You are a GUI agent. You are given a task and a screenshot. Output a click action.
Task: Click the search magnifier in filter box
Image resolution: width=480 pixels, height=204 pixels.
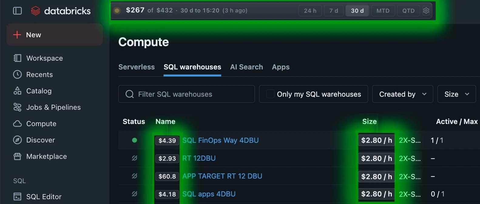(x=130, y=94)
